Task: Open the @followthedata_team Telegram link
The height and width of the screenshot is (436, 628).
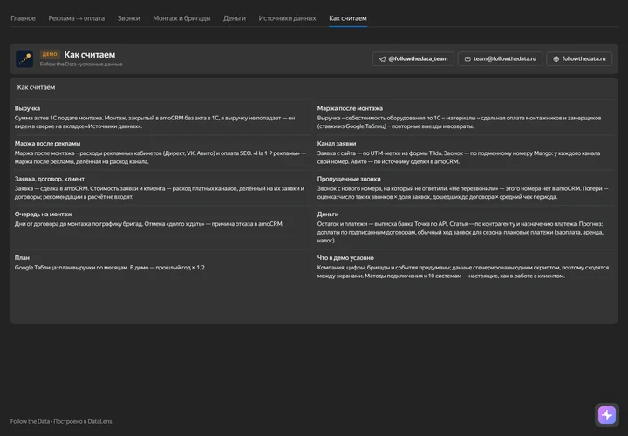Action: click(413, 58)
